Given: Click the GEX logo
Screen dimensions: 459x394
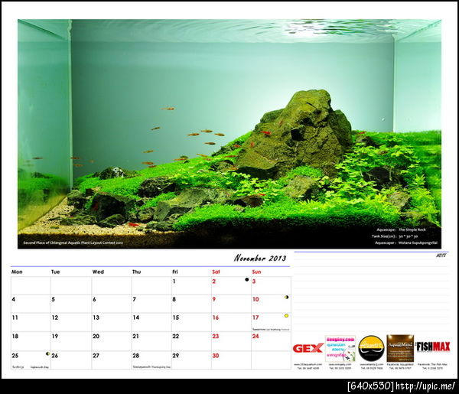Looking at the screenshot, I should 308,348.
